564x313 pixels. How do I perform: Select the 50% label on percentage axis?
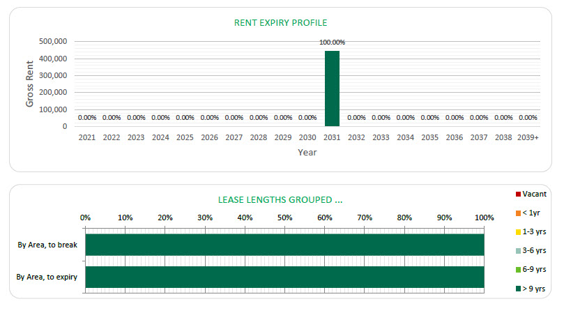(x=284, y=218)
